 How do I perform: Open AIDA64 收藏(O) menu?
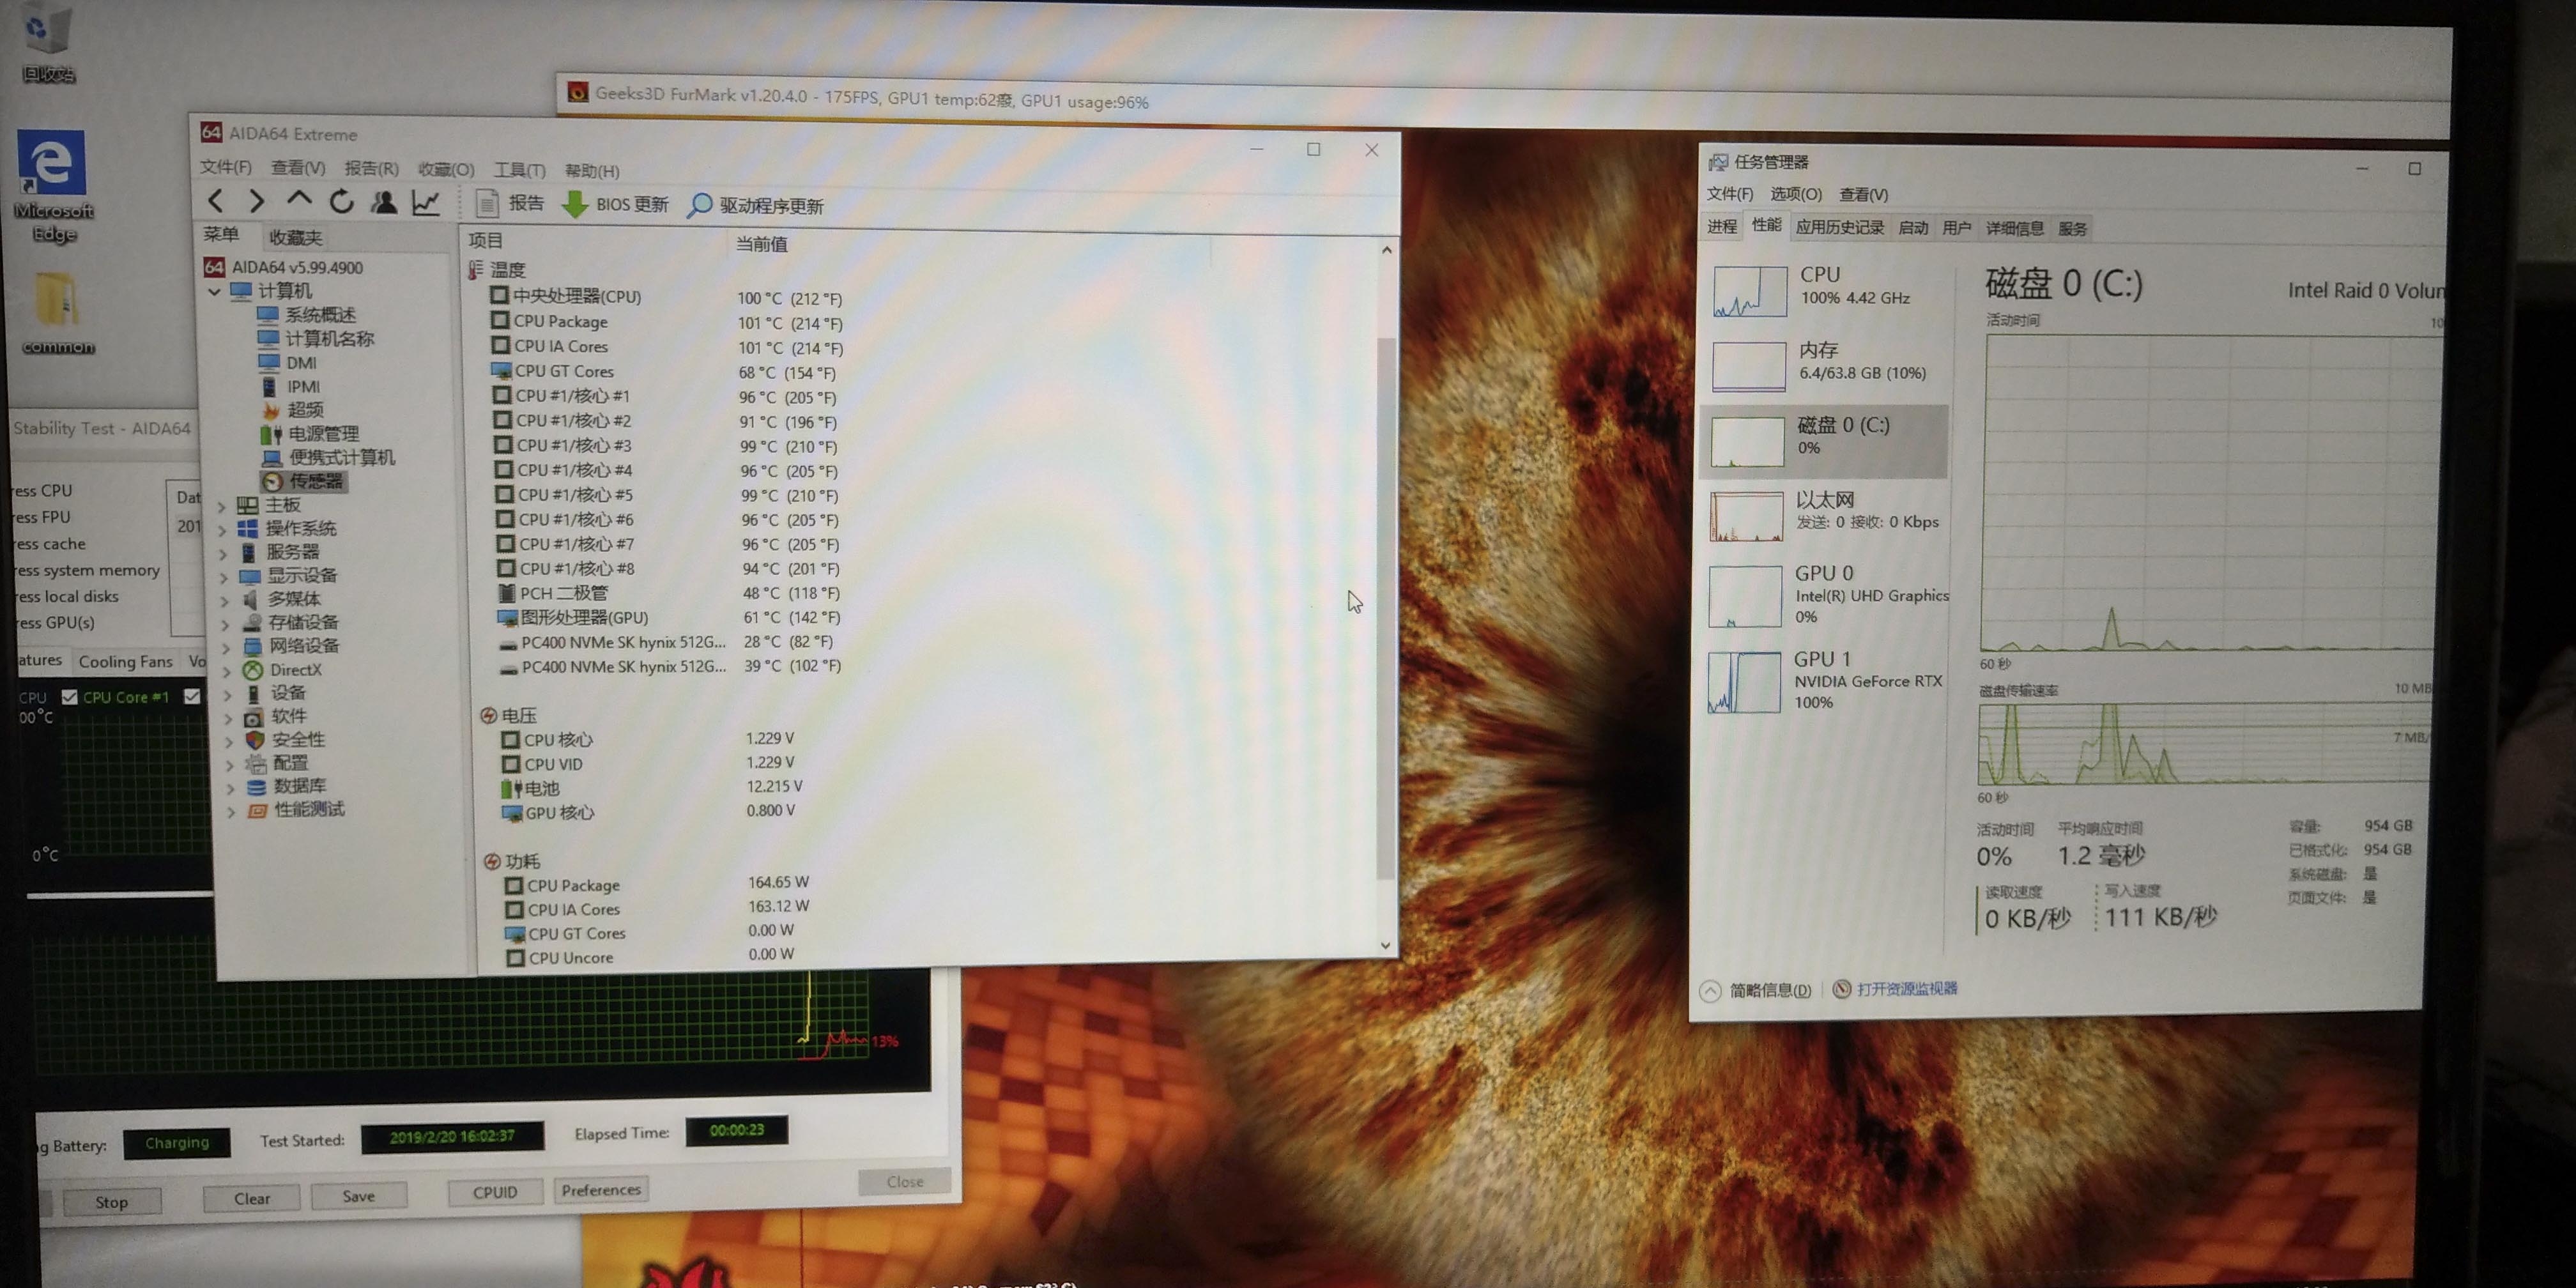446,169
